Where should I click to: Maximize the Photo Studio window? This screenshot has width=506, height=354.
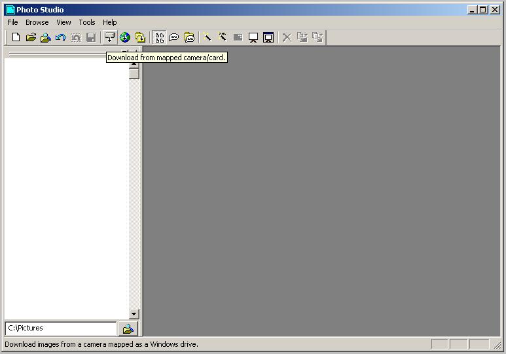483,10
